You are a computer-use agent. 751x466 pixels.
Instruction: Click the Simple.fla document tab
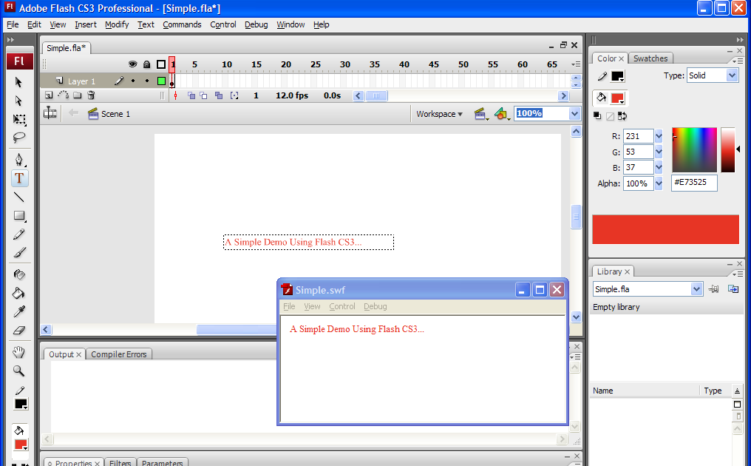tap(66, 48)
